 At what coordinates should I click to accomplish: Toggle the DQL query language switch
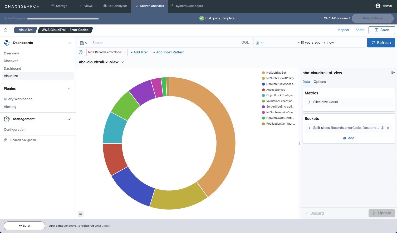coord(245,43)
